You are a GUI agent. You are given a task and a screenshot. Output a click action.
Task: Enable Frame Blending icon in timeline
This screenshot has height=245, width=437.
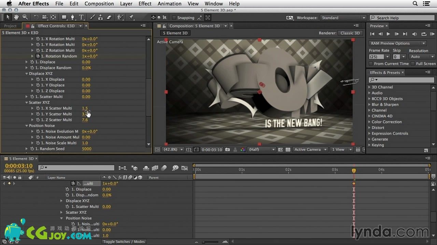(x=155, y=168)
